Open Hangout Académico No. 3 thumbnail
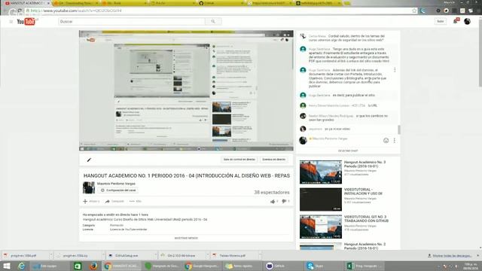Screen dimensions: 482x271 coord(321,172)
